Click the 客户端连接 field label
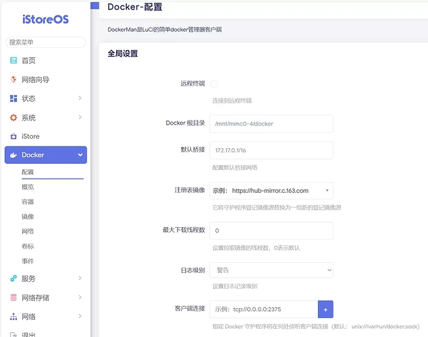Image resolution: width=428 pixels, height=337 pixels. coord(190,309)
